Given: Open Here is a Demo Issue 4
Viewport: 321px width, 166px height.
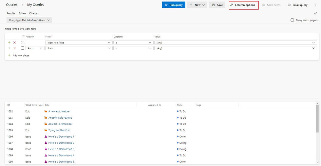Looking at the screenshot, I should point(61,156).
